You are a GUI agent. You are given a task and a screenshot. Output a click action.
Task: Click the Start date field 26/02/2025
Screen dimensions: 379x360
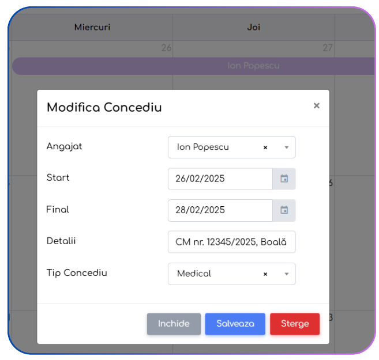pyautogui.click(x=220, y=179)
